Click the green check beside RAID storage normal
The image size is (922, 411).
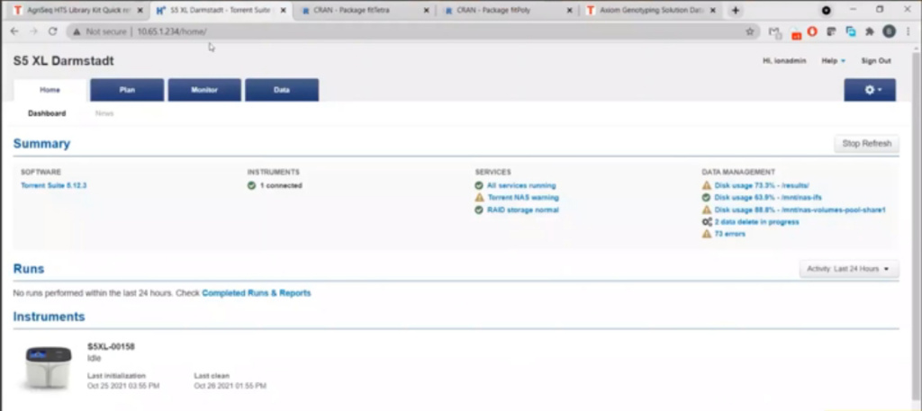tap(479, 210)
